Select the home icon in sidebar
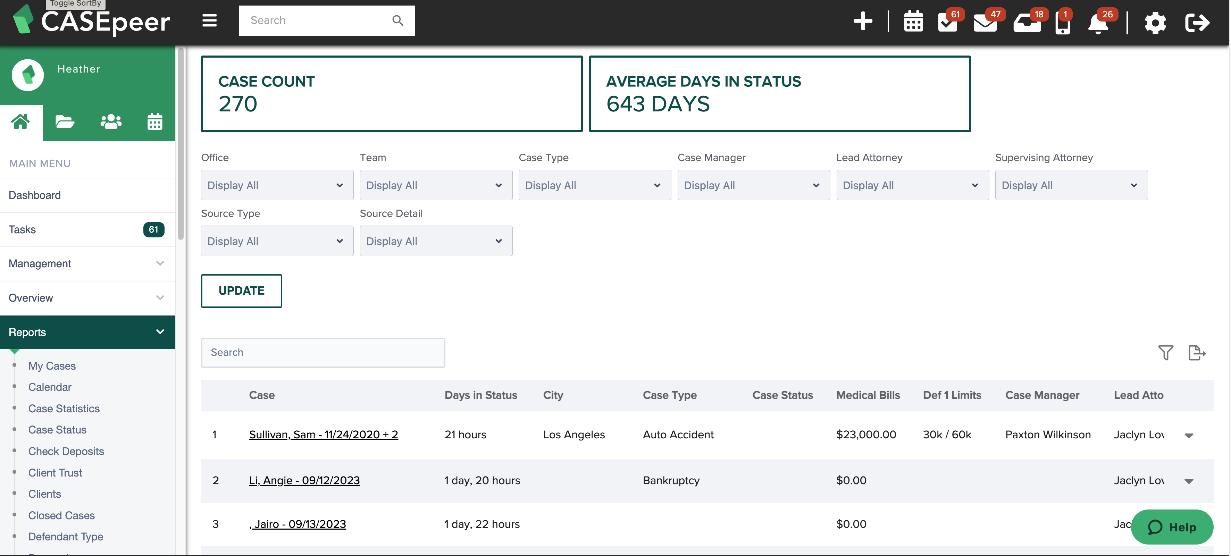Screen dimensions: 1231x556 (20, 122)
